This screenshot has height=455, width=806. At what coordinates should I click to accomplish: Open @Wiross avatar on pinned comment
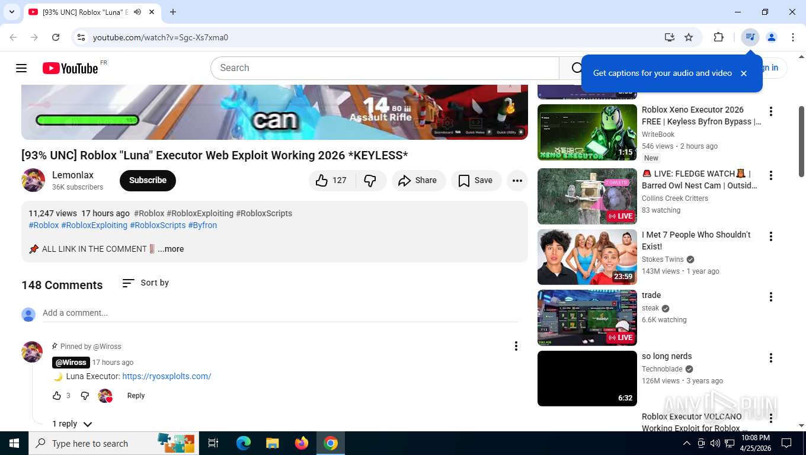[x=32, y=352]
